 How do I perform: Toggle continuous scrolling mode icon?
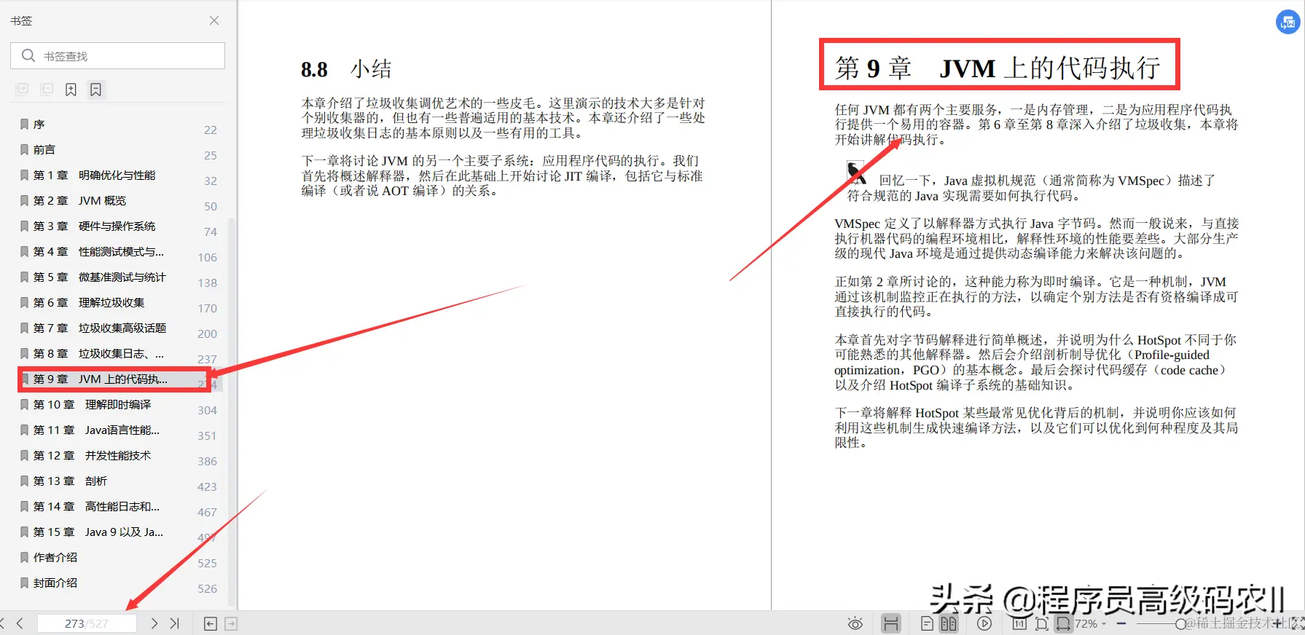(890, 623)
